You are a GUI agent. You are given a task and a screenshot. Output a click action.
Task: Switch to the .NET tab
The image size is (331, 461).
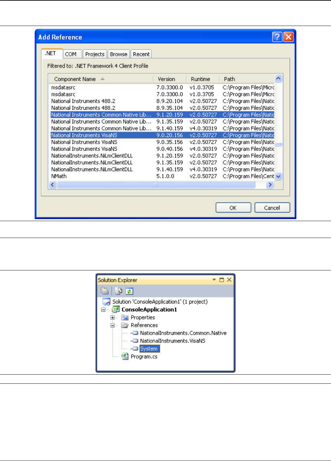coord(52,54)
